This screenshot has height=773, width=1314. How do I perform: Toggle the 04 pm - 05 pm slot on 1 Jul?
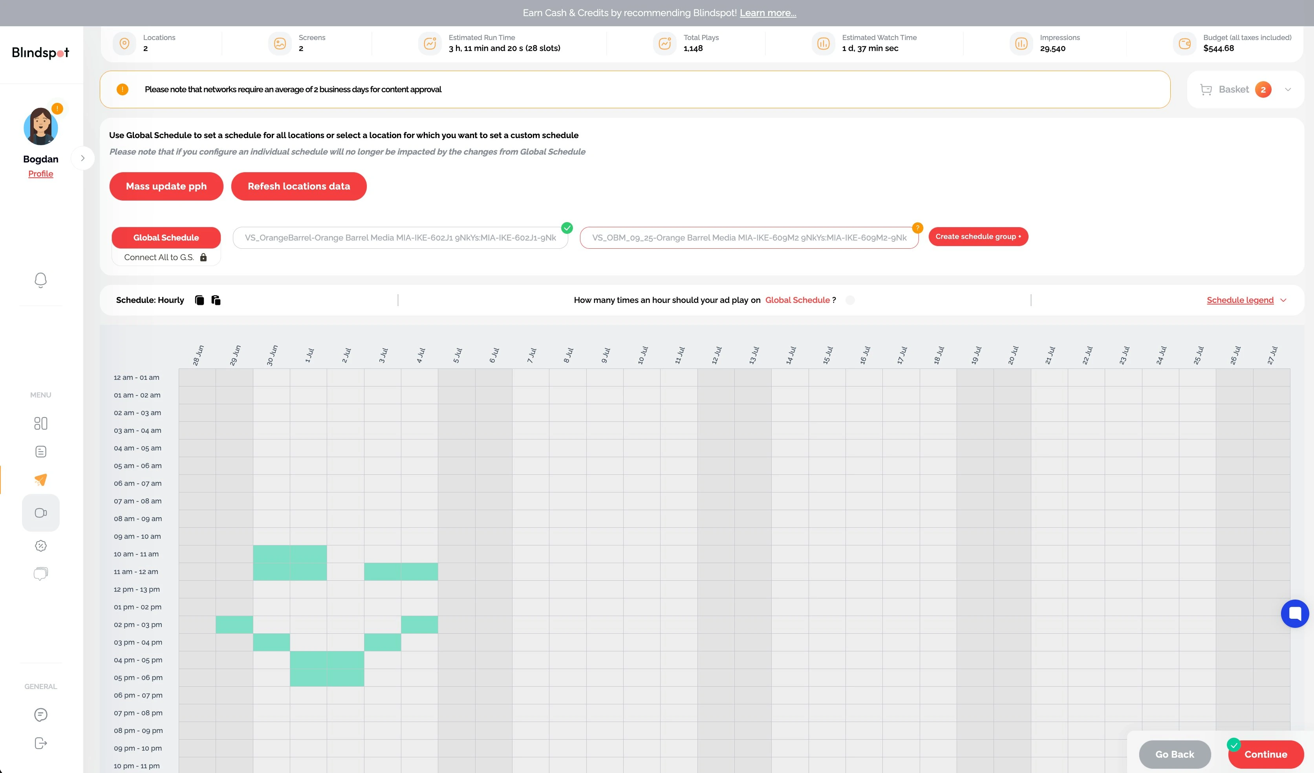pyautogui.click(x=308, y=660)
